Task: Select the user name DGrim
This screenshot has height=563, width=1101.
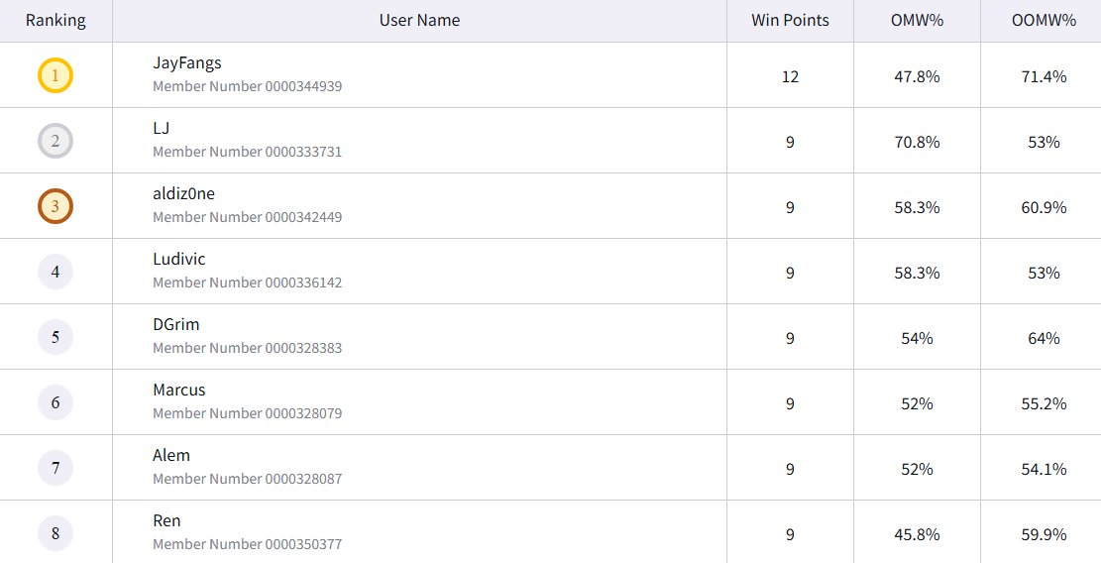Action: coord(175,323)
